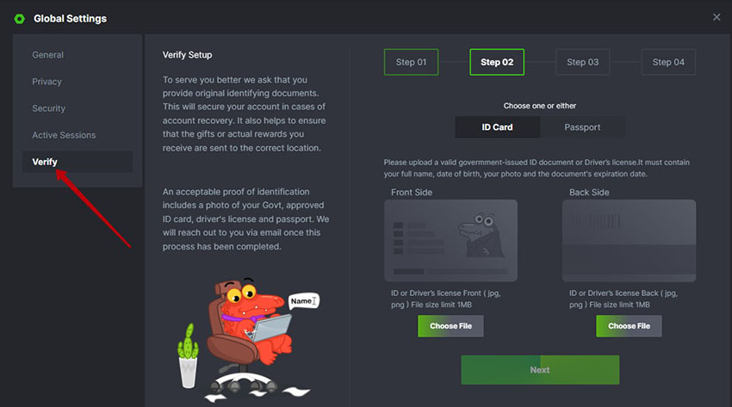Screen dimensions: 732x407
Task: Switch document type to ID Card
Action: click(497, 127)
